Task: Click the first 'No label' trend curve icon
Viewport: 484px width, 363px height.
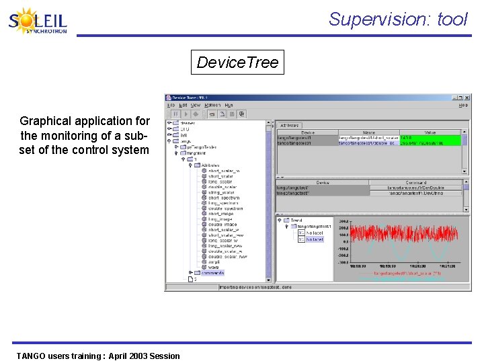Action: (301, 233)
